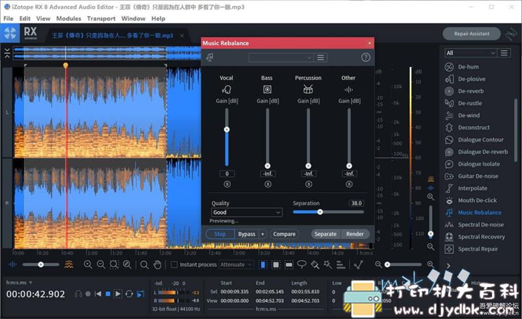Open De-hum module

pyautogui.click(x=468, y=67)
